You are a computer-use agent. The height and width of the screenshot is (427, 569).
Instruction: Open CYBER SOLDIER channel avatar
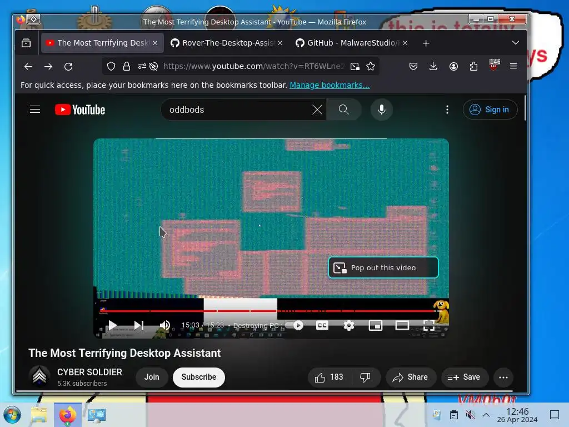pyautogui.click(x=39, y=376)
